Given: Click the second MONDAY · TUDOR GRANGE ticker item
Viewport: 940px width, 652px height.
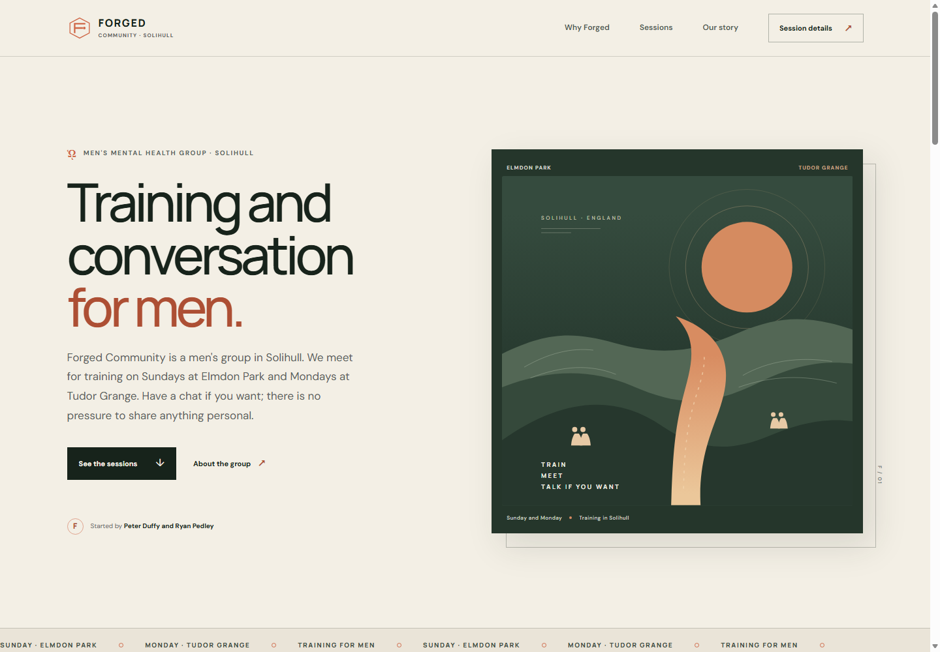Looking at the screenshot, I should 620,645.
